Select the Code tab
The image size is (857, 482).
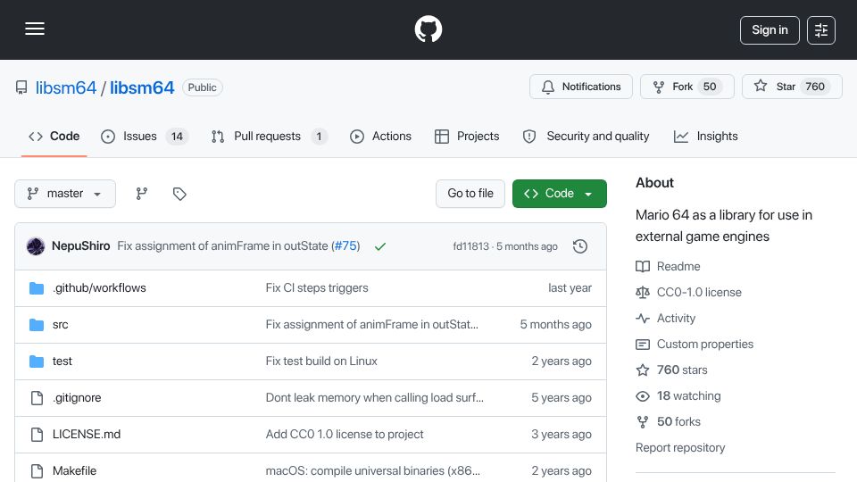[x=54, y=136]
